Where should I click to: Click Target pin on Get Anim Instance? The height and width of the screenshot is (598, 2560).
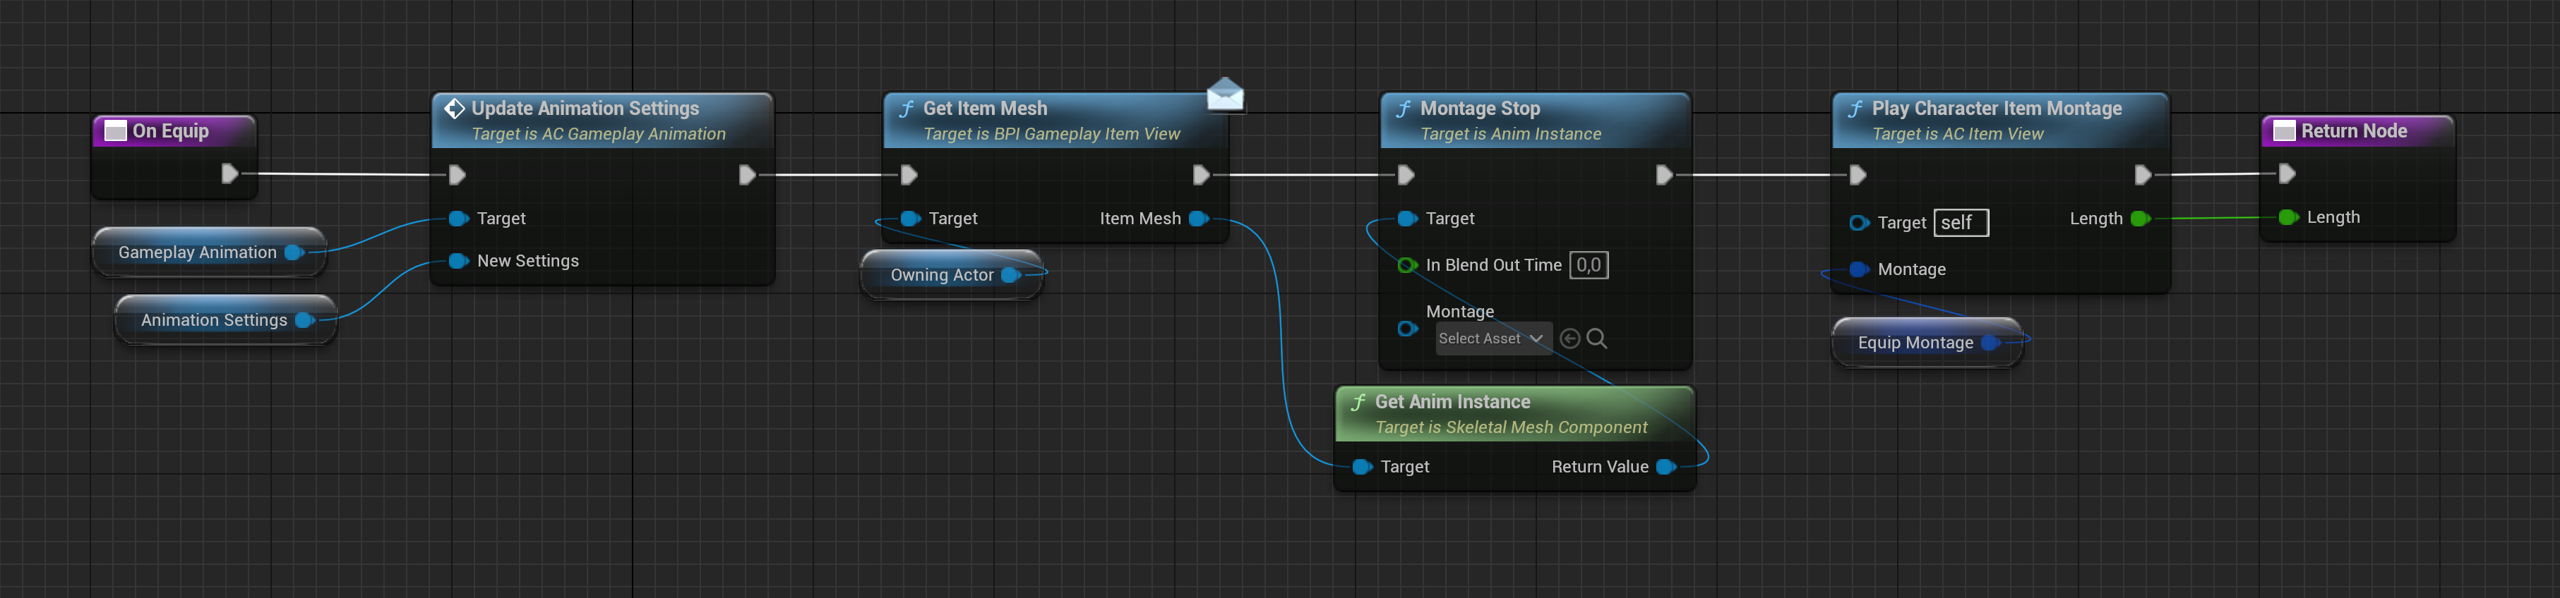click(x=1363, y=467)
